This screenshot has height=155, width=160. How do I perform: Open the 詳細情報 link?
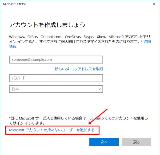point(147,42)
